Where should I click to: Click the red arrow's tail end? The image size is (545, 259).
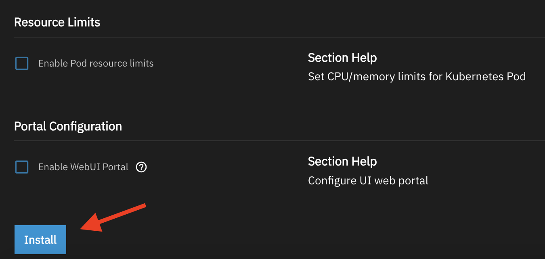coord(143,206)
